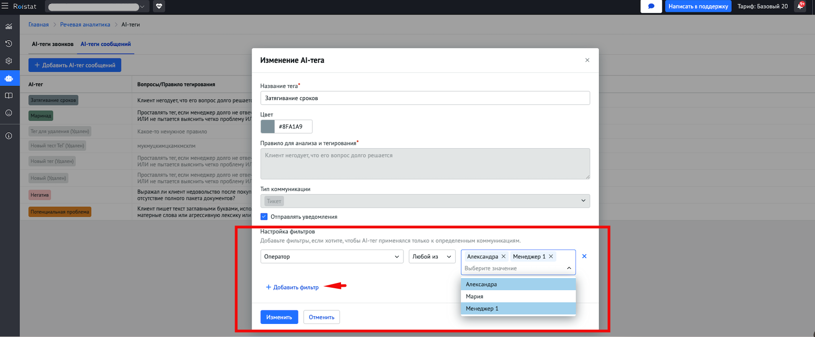Viewport: 815px width, 337px height.
Task: Click the #8FA1A9 color hex field
Action: pos(293,126)
